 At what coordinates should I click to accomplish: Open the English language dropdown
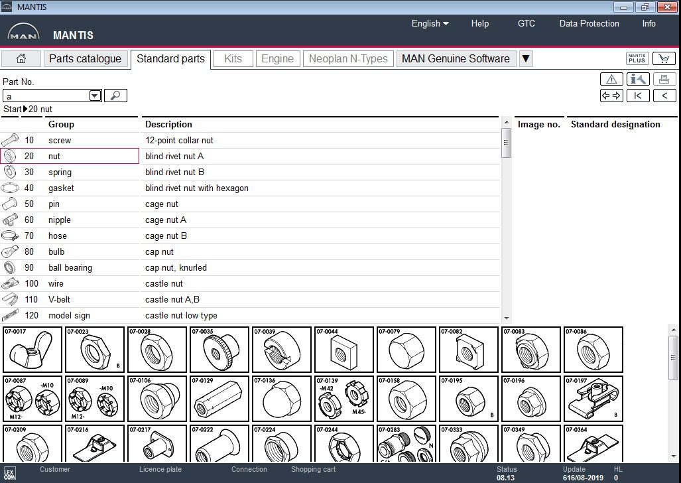coord(430,23)
